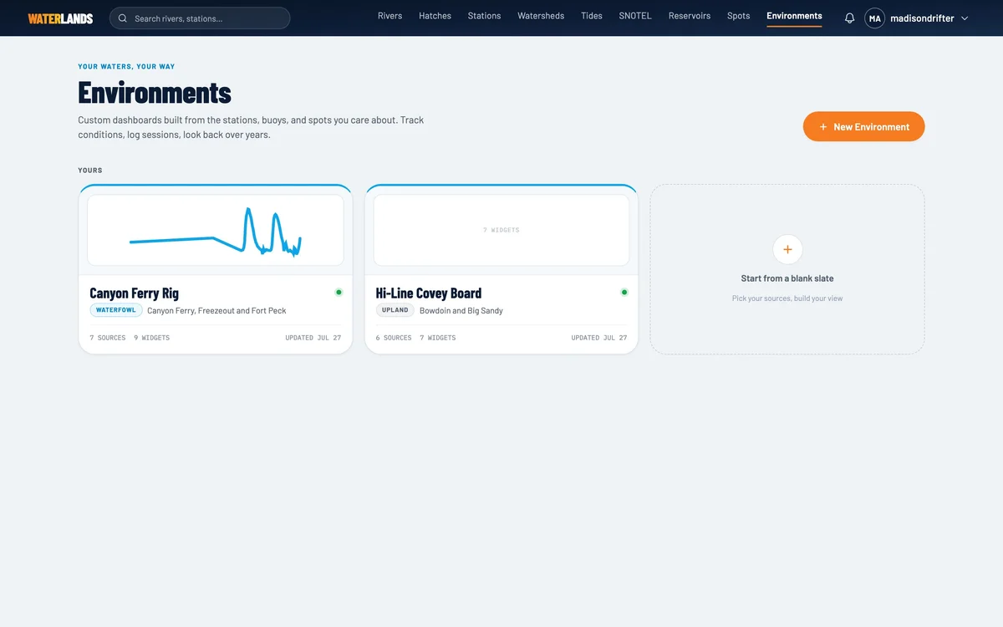The image size is (1003, 627).
Task: Open the madisondrifter account name
Action: click(x=922, y=18)
